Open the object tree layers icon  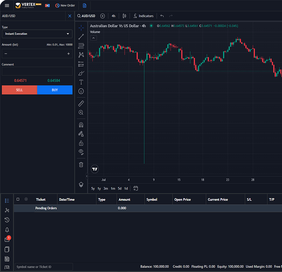point(81,185)
